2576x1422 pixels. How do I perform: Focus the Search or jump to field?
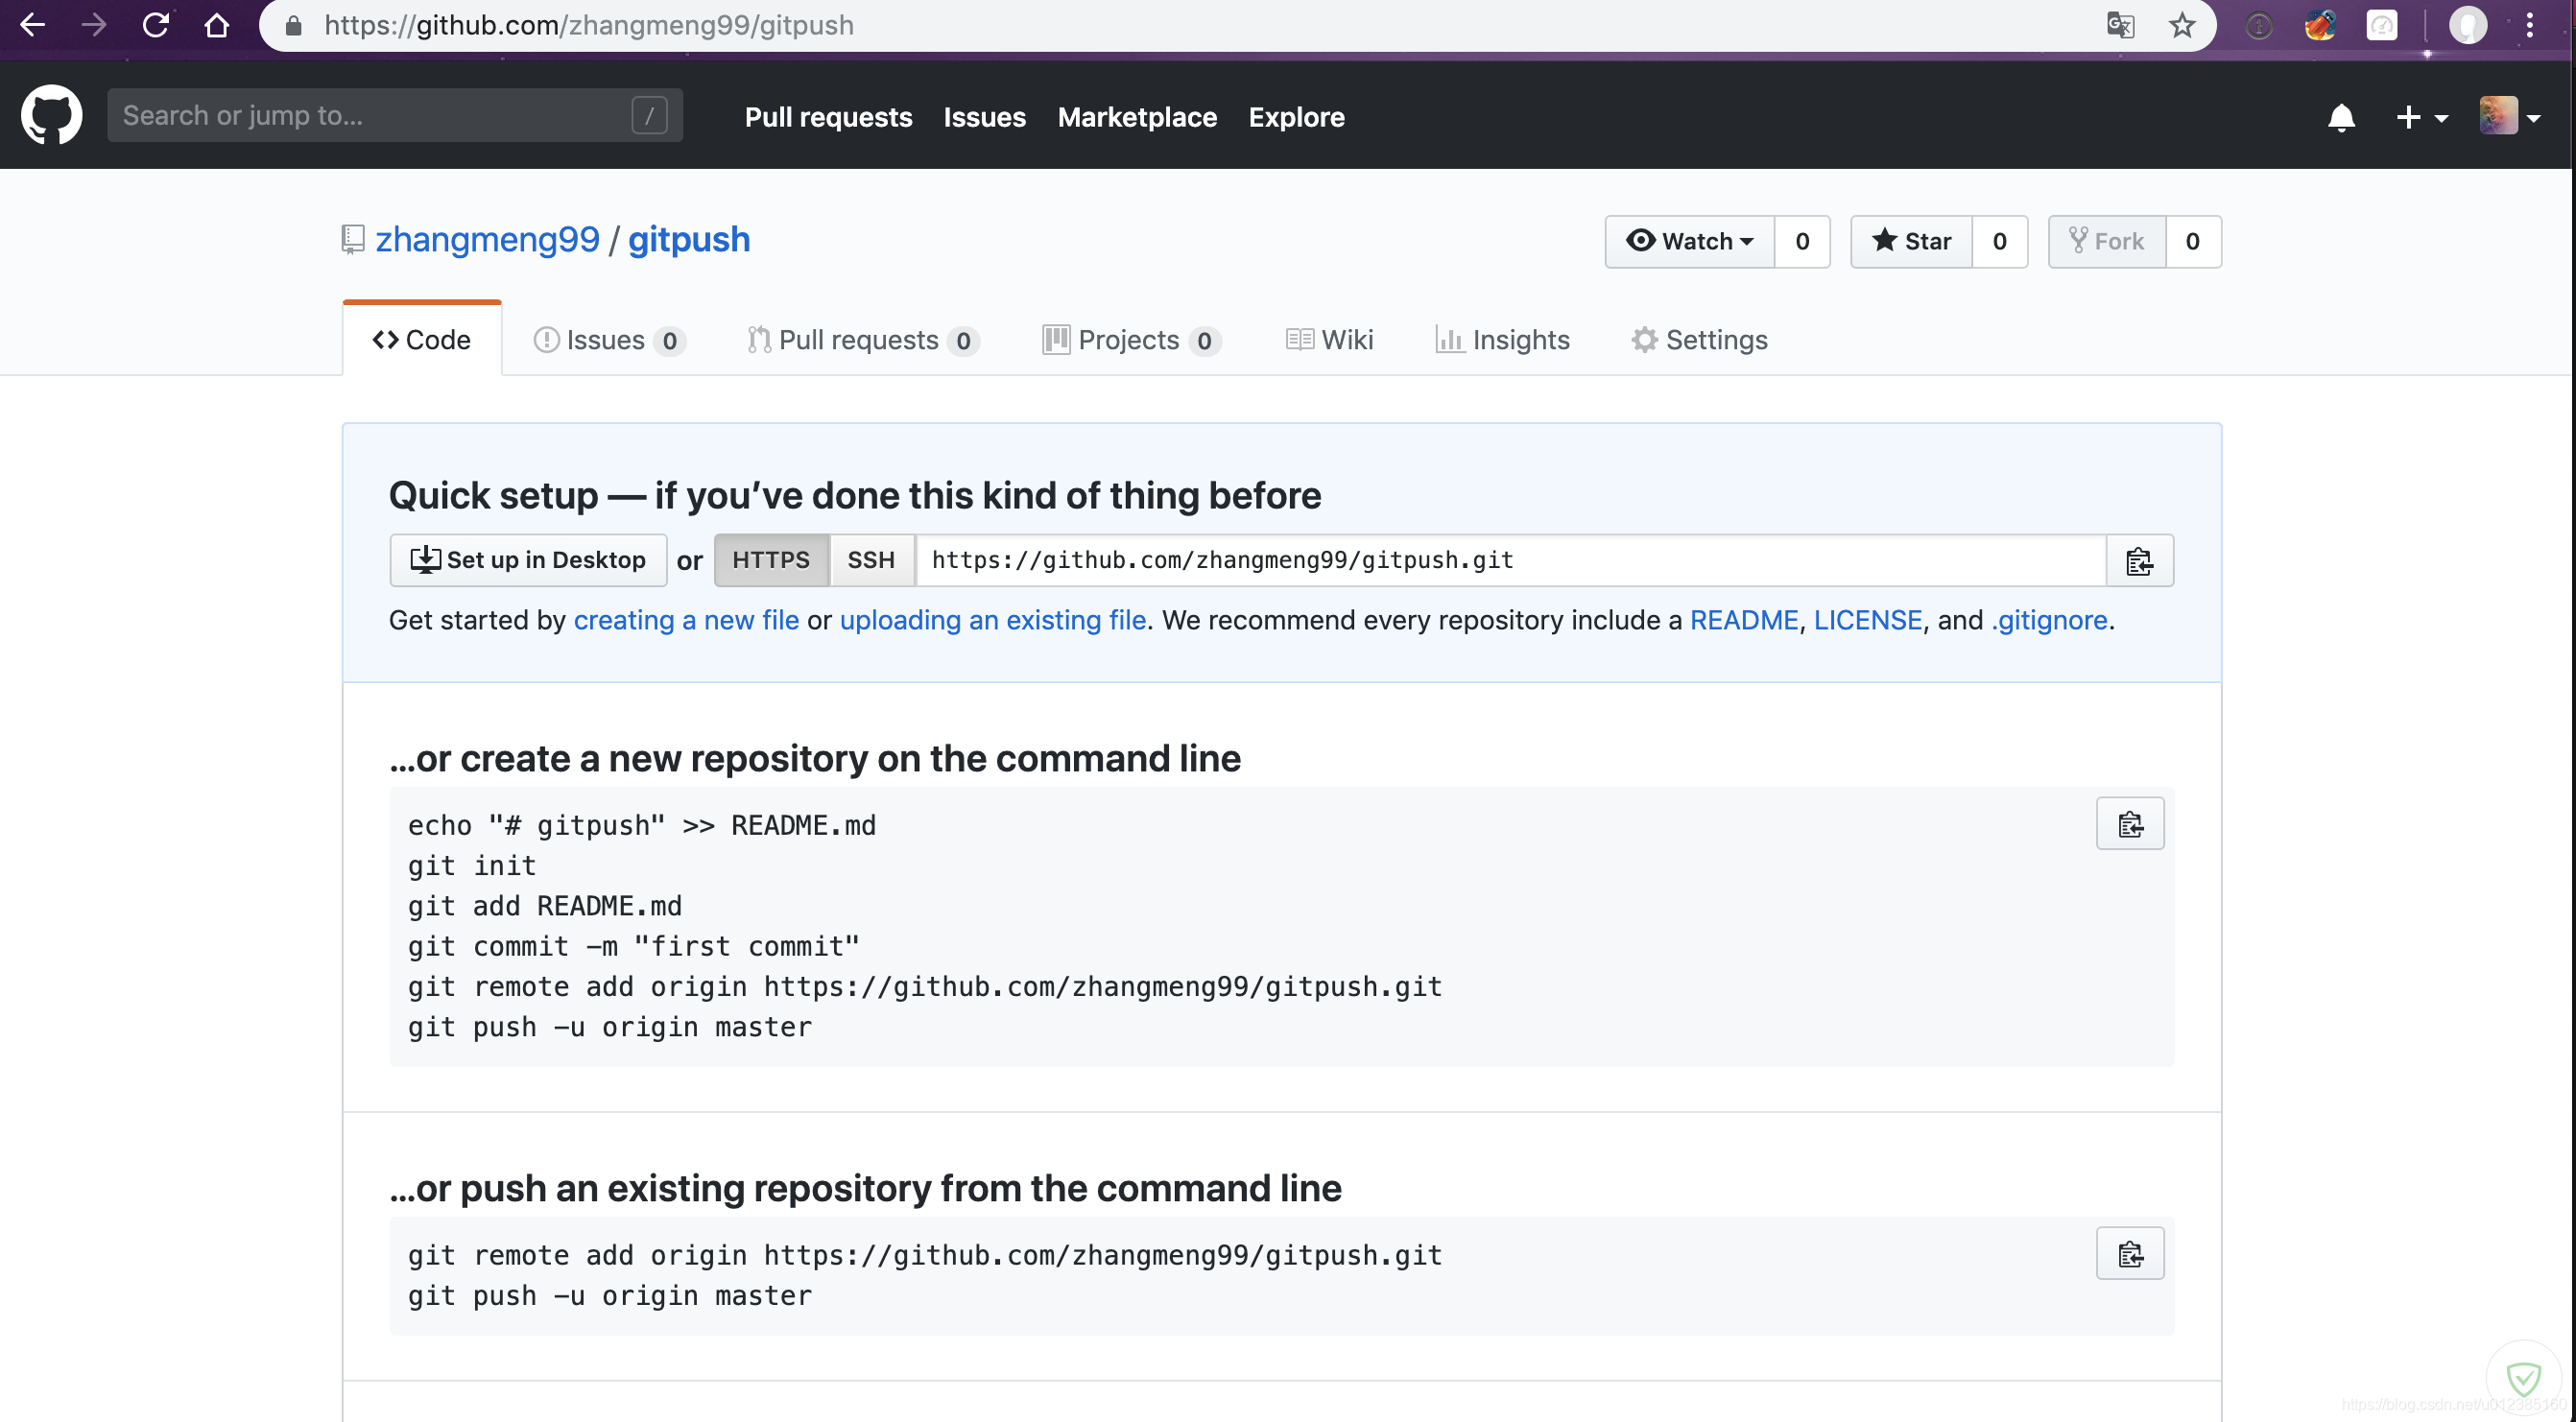click(x=395, y=115)
